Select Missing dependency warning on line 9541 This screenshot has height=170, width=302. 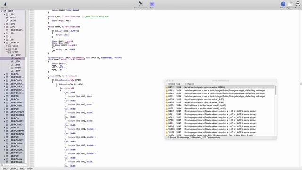click(219, 114)
